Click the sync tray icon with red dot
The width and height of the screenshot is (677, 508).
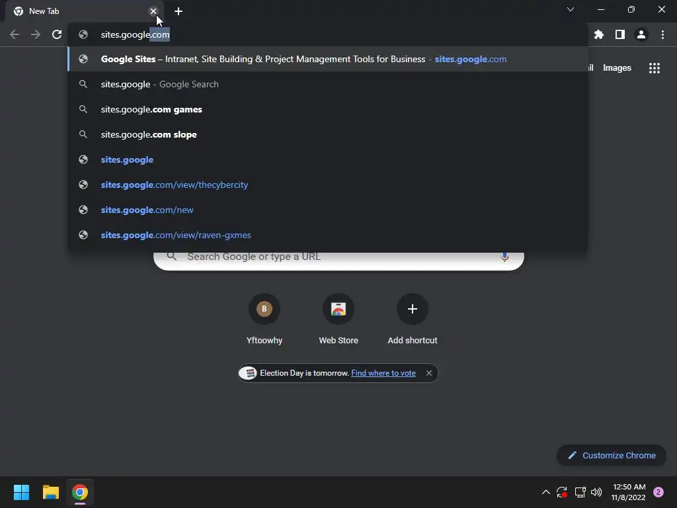[x=562, y=492]
